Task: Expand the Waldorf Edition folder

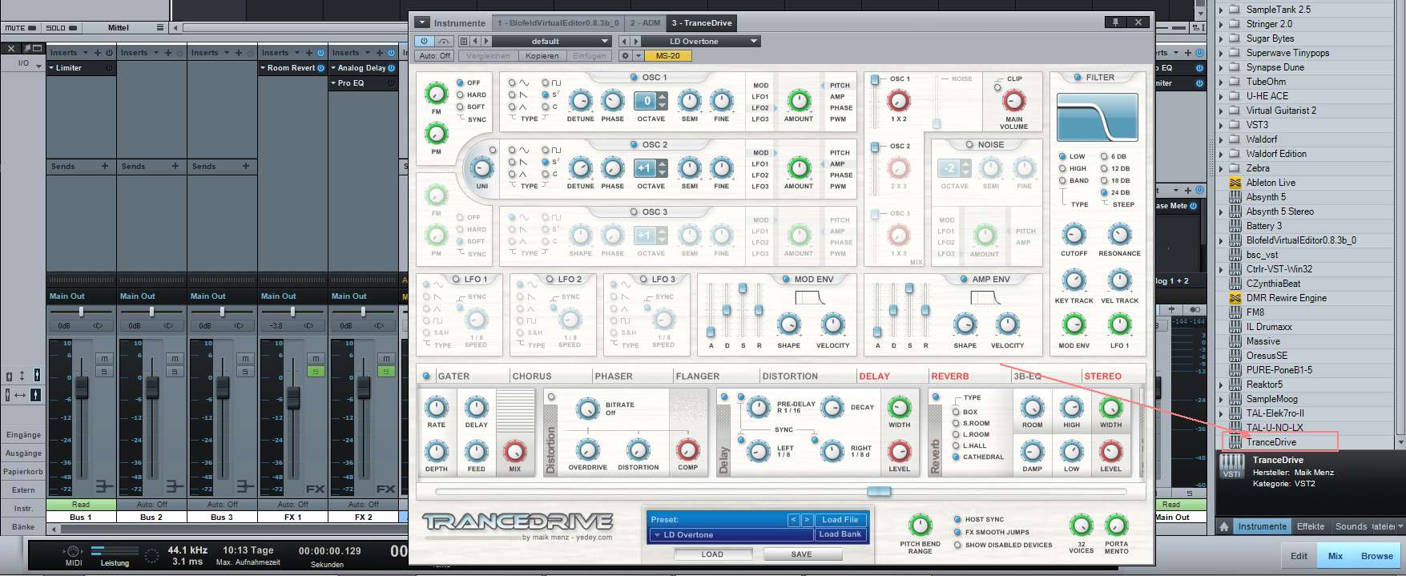Action: pyautogui.click(x=1221, y=154)
